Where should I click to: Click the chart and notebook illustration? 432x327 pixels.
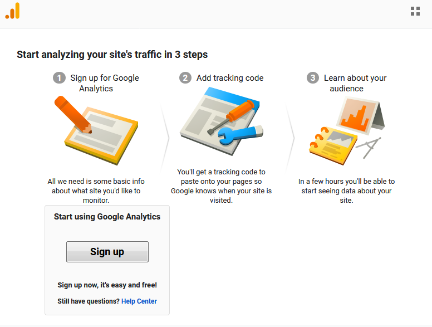(347, 131)
